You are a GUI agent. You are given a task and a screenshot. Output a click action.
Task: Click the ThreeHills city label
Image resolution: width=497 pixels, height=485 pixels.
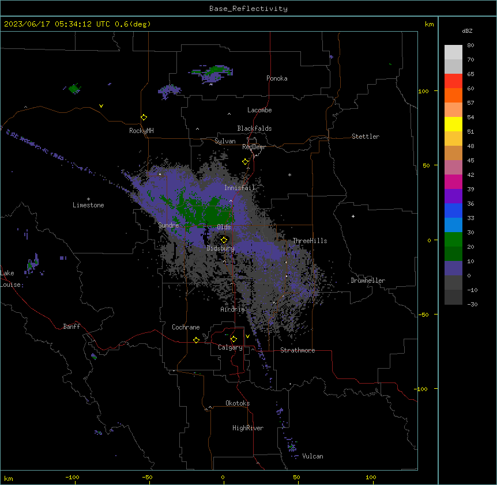[310, 241]
